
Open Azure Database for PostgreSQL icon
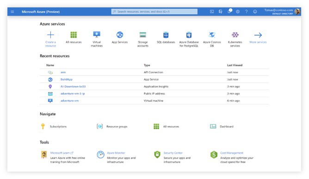coord(189,35)
